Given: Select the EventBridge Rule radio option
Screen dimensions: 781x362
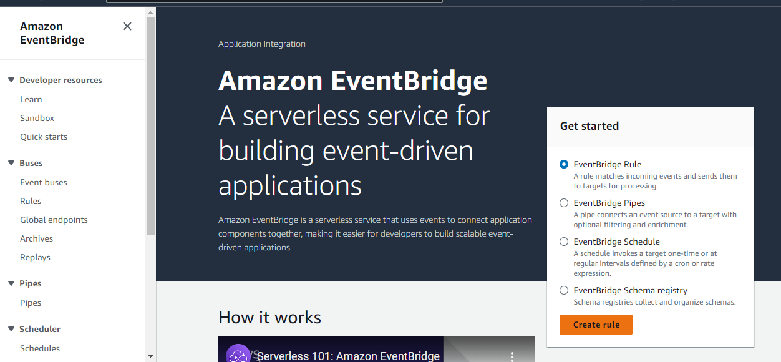Looking at the screenshot, I should (564, 164).
